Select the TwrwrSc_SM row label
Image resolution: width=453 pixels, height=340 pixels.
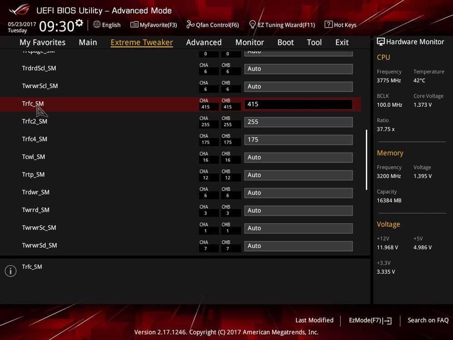(39, 227)
